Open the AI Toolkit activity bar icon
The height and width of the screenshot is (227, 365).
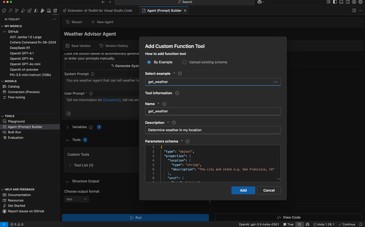(x=55, y=11)
